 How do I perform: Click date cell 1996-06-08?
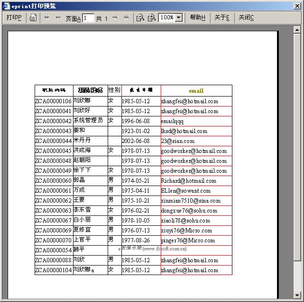click(x=141, y=121)
